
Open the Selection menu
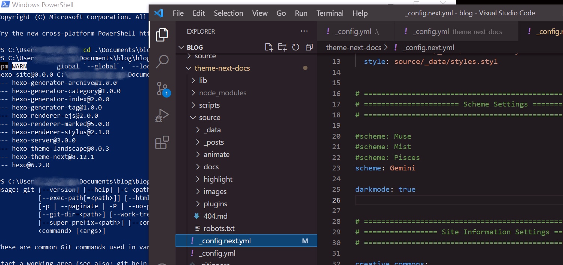tap(228, 13)
